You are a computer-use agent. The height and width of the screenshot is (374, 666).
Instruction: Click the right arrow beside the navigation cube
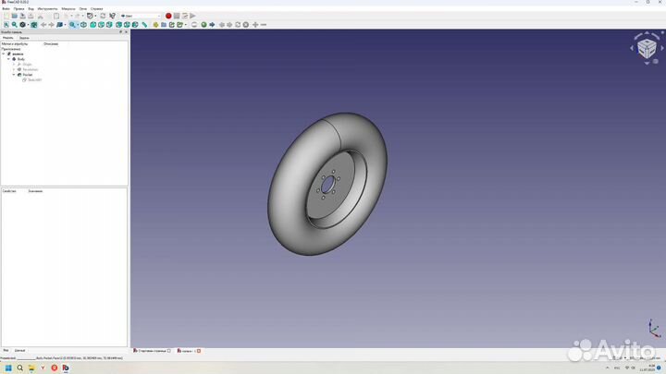tap(662, 49)
